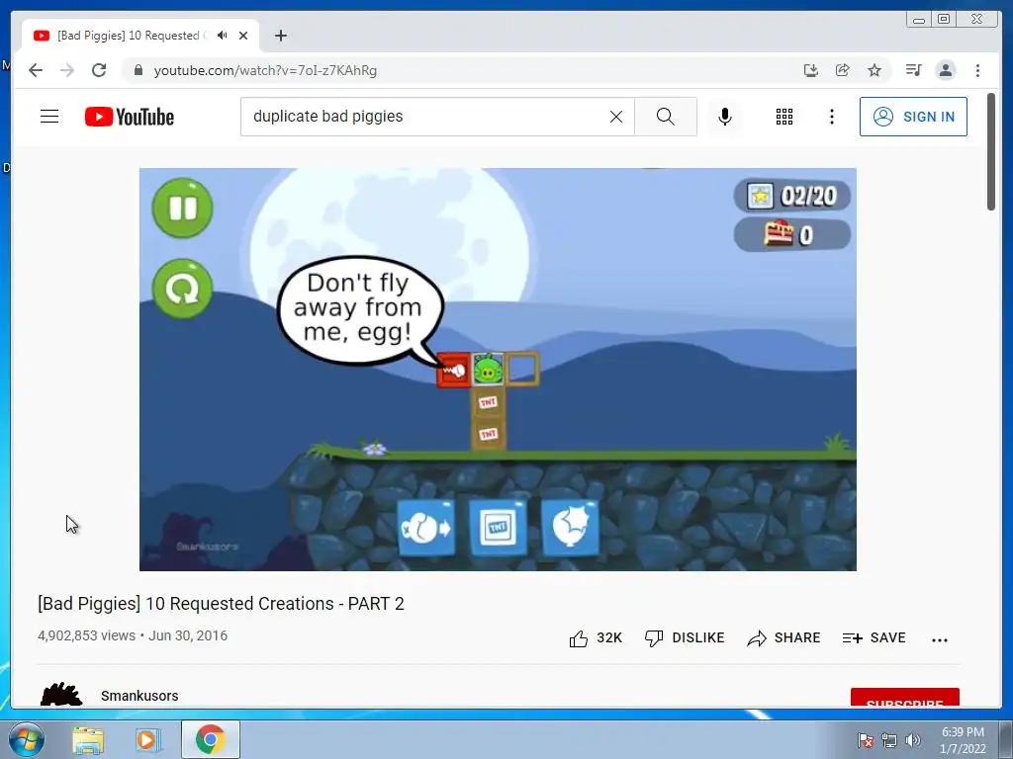Click the Smankusors channel avatar
This screenshot has width=1013, height=759.
[x=61, y=695]
